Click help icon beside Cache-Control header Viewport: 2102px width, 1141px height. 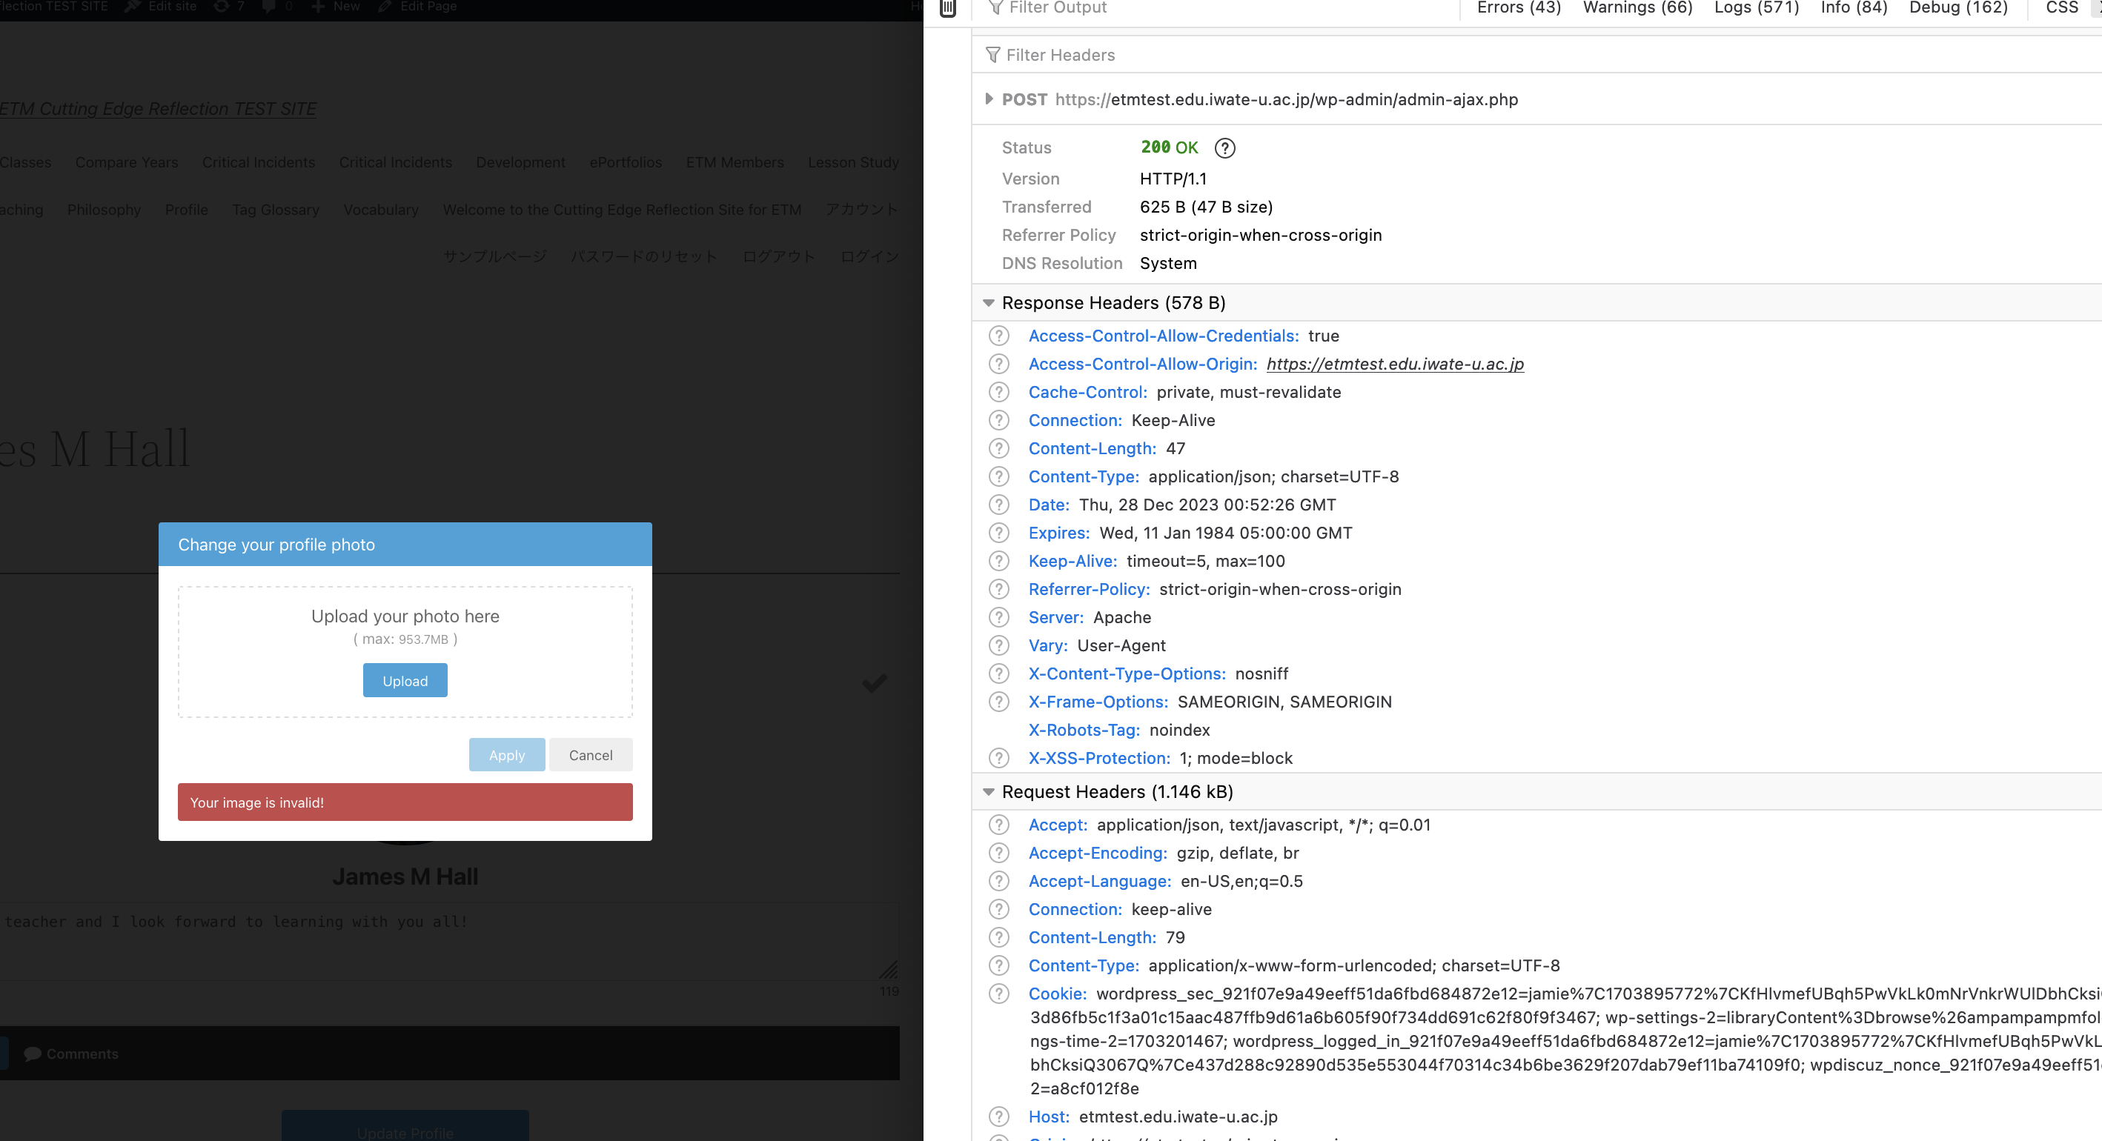click(999, 392)
